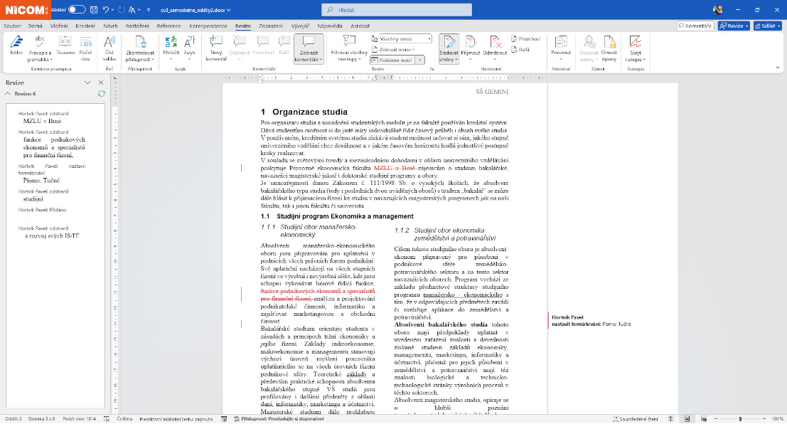Viewport: 787px width, 424px height.
Task: Click the formatting change balloon in margin
Action: (x=591, y=321)
